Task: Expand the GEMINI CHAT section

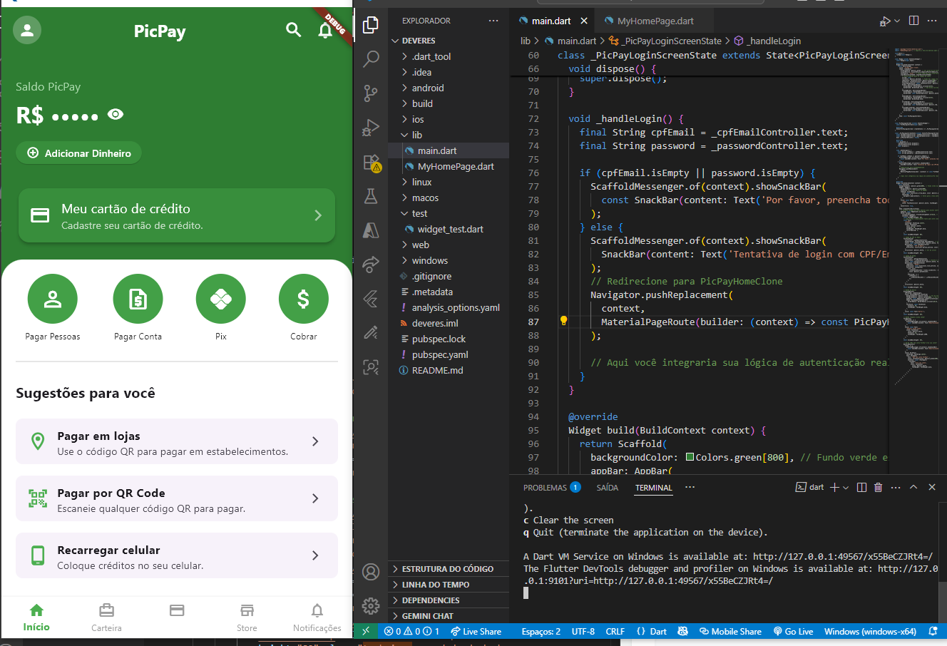Action: coord(449,616)
